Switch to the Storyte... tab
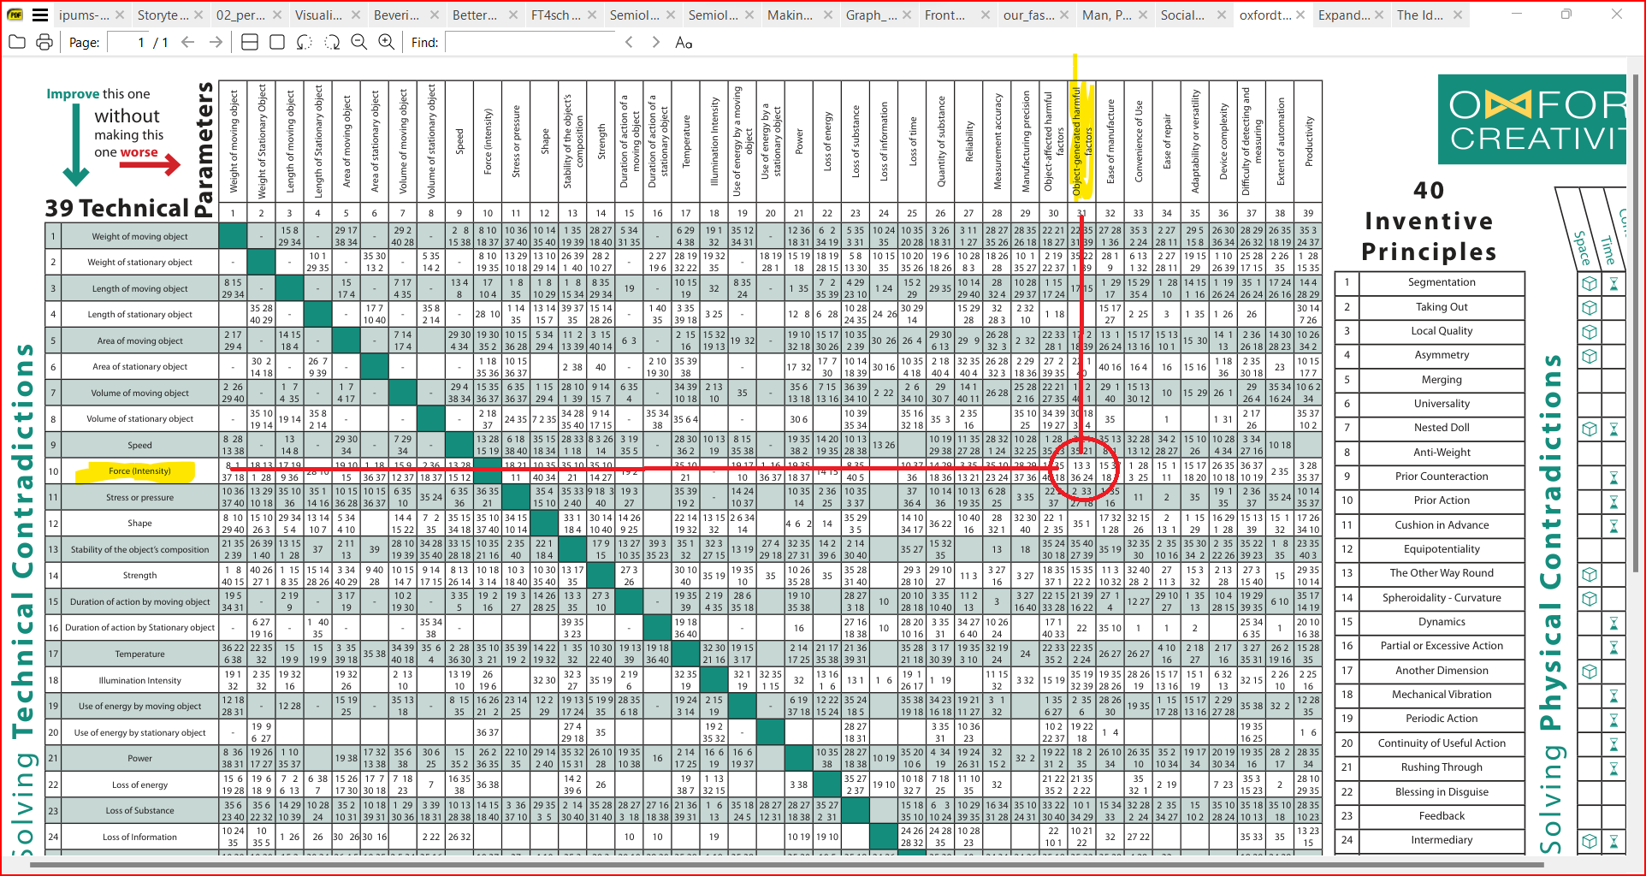1646x876 pixels. point(157,15)
